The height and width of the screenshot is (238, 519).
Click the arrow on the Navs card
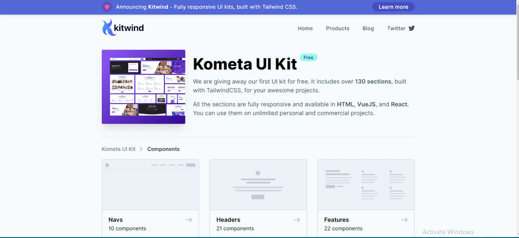coord(189,220)
